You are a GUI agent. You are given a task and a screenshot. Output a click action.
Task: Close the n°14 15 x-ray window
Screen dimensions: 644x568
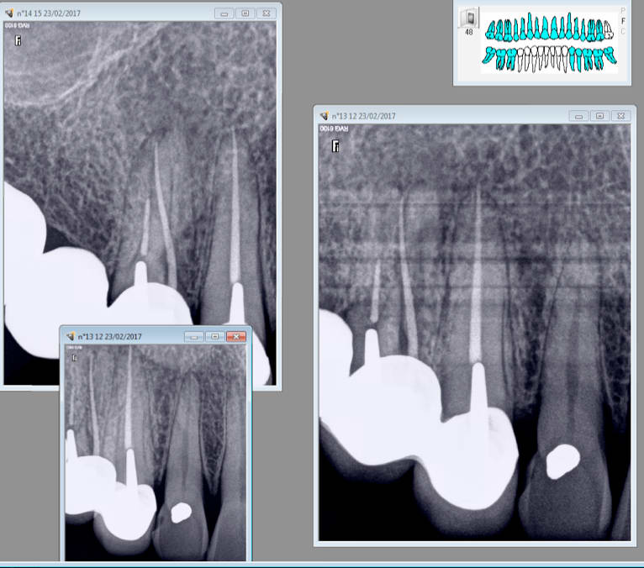266,13
